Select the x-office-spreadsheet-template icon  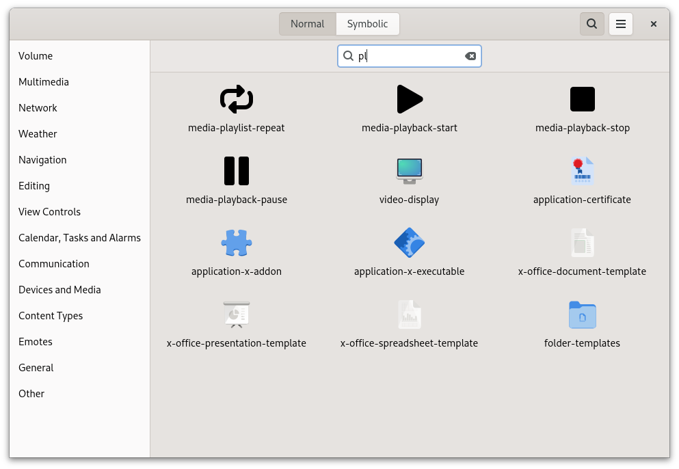pyautogui.click(x=409, y=314)
